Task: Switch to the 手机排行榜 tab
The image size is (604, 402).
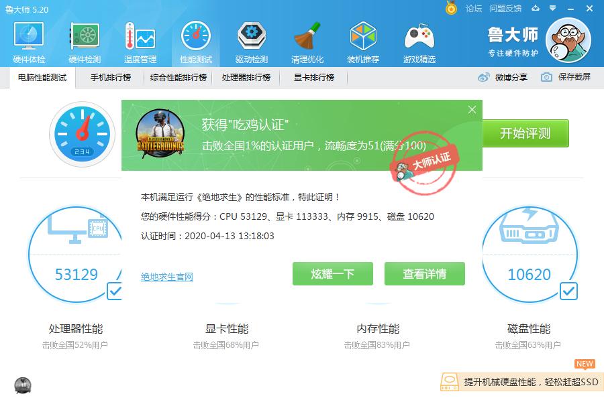Action: pos(110,77)
